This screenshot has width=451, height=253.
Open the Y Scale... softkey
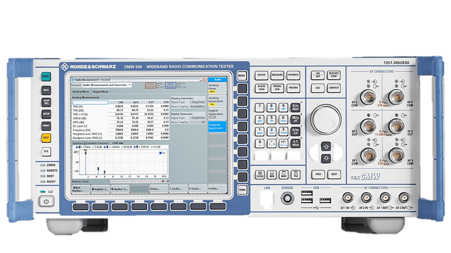tap(178, 189)
